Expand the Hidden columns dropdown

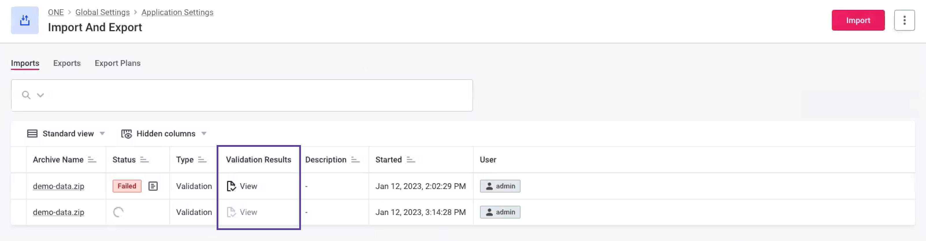point(203,134)
